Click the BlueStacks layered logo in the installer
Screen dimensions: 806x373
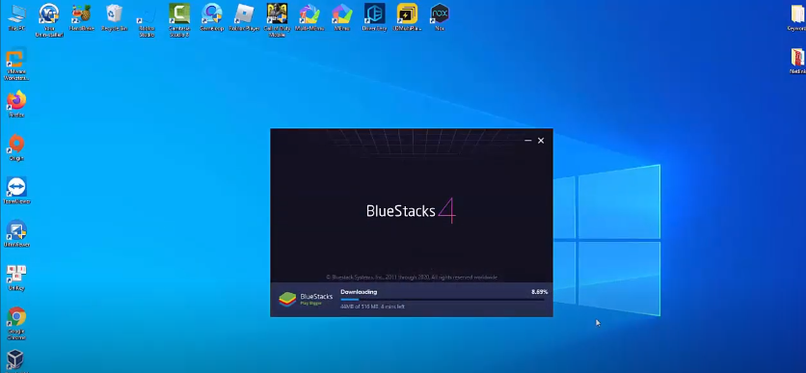pyautogui.click(x=287, y=299)
